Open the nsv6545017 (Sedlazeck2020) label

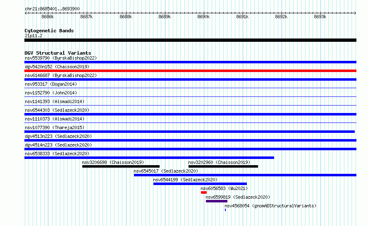[166, 171]
